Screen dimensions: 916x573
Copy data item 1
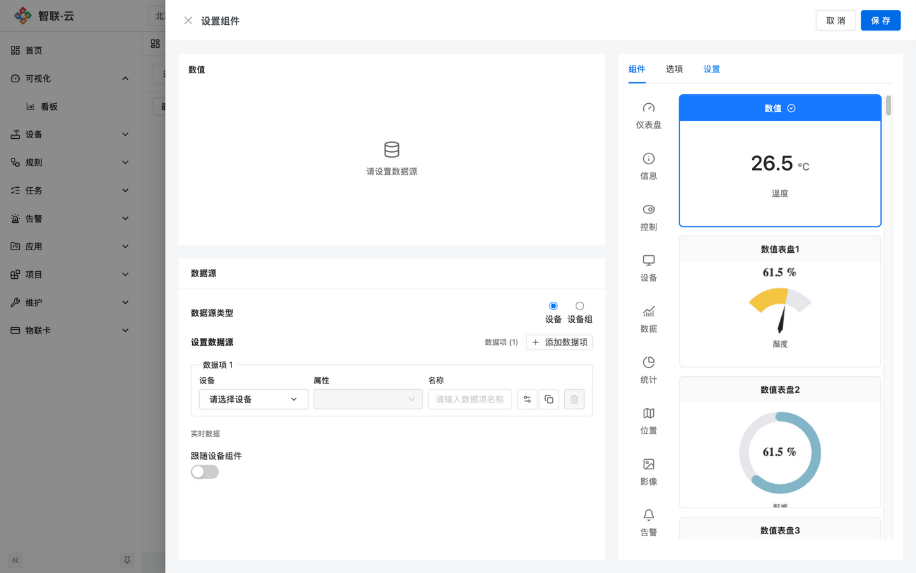(x=549, y=399)
